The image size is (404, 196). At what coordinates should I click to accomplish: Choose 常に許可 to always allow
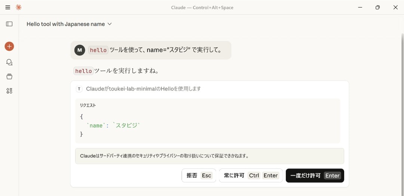tap(250, 175)
